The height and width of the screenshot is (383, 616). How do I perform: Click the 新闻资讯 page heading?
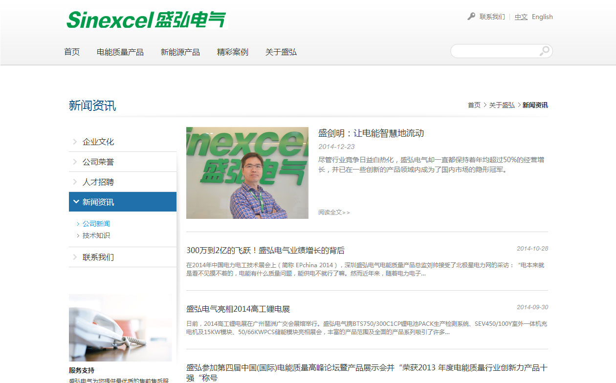[x=92, y=106]
